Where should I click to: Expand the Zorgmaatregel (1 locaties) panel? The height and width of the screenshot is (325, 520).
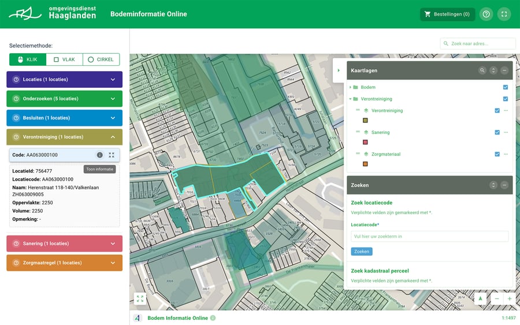[64, 263]
